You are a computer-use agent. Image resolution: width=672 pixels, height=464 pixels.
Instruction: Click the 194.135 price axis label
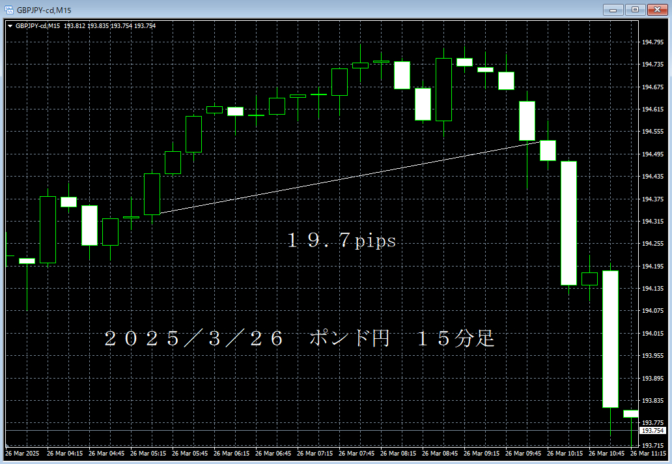tap(652, 289)
